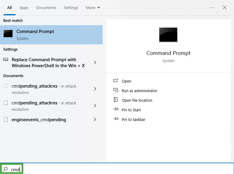
Task: Click Open in the preview pane
Action: click(126, 81)
